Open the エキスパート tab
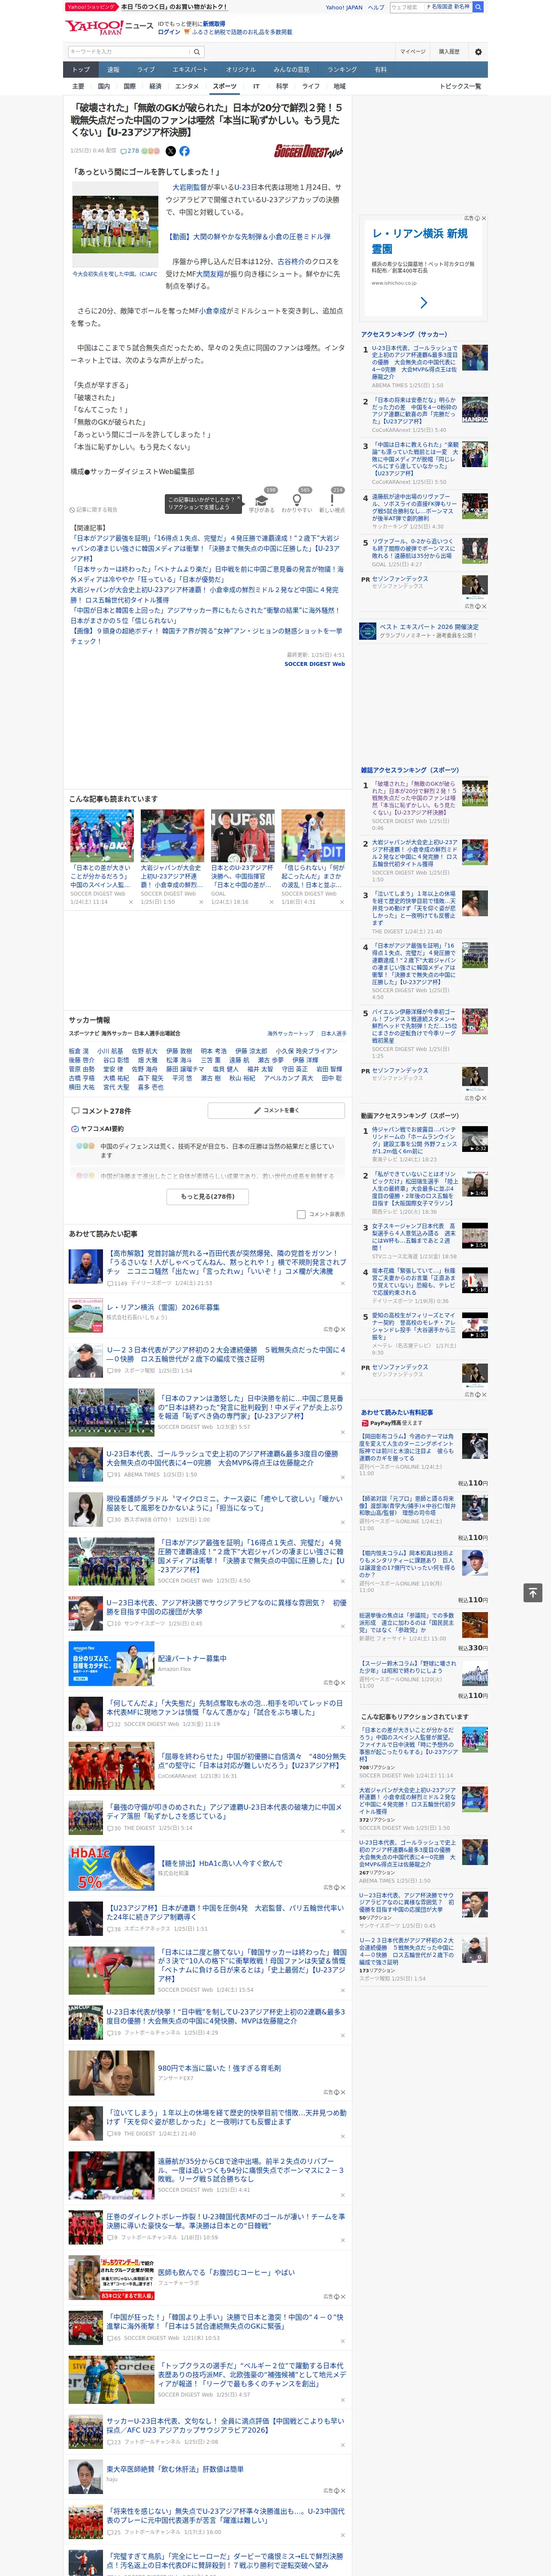551x2576 pixels. tap(190, 70)
